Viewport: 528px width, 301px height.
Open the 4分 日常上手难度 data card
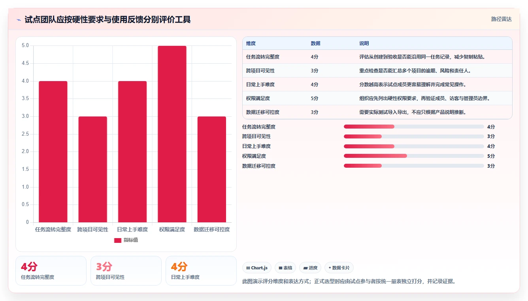(x=201, y=271)
